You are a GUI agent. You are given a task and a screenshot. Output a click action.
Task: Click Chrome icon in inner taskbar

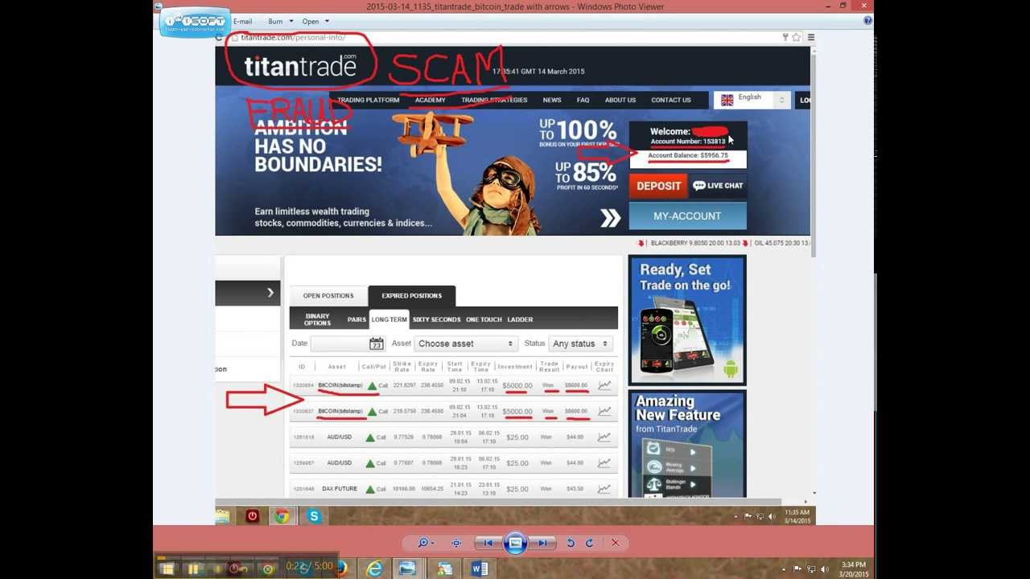282,516
